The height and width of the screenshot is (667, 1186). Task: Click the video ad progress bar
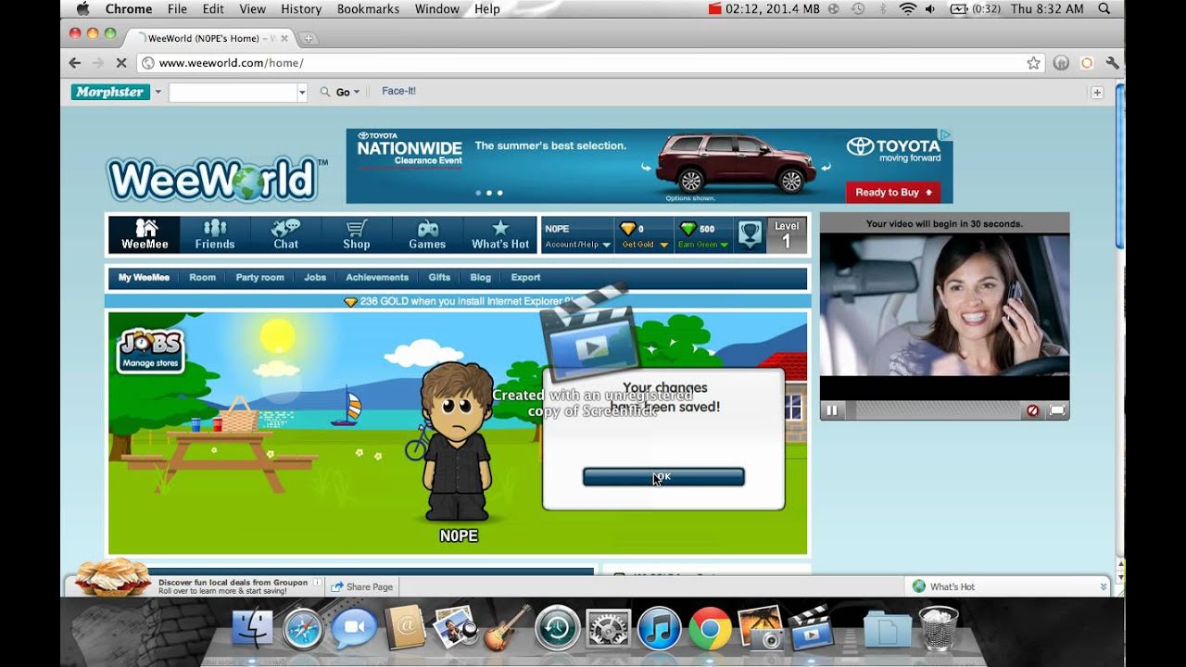click(936, 410)
